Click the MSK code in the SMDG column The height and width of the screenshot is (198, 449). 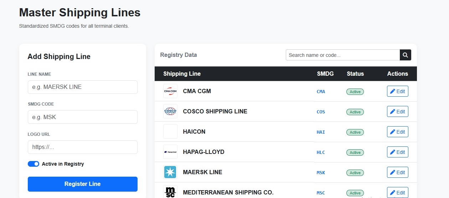click(321, 173)
